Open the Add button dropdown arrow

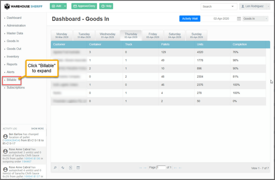[65, 6]
